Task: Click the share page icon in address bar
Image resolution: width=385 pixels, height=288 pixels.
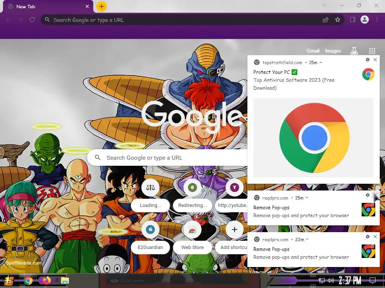Action: pyautogui.click(x=326, y=20)
